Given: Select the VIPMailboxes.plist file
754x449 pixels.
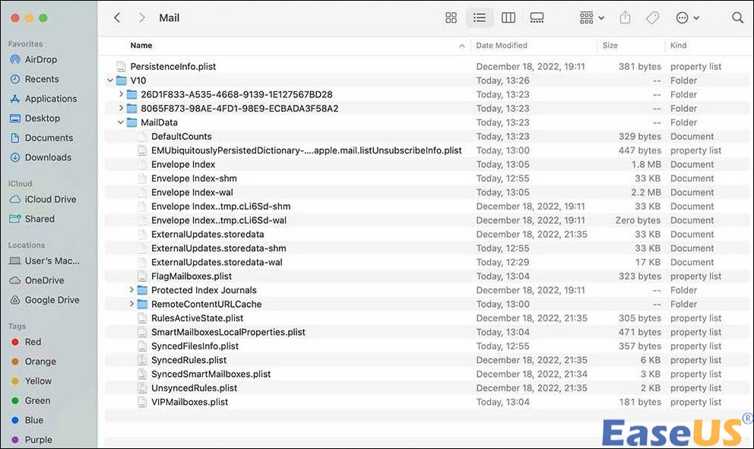Looking at the screenshot, I should point(189,402).
